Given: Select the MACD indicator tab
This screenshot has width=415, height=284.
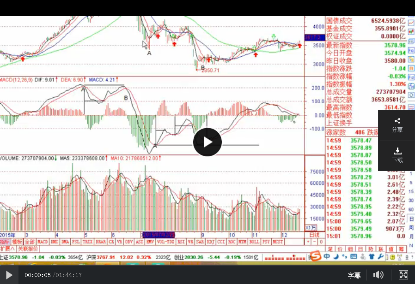Looking at the screenshot, I should coord(43,242).
